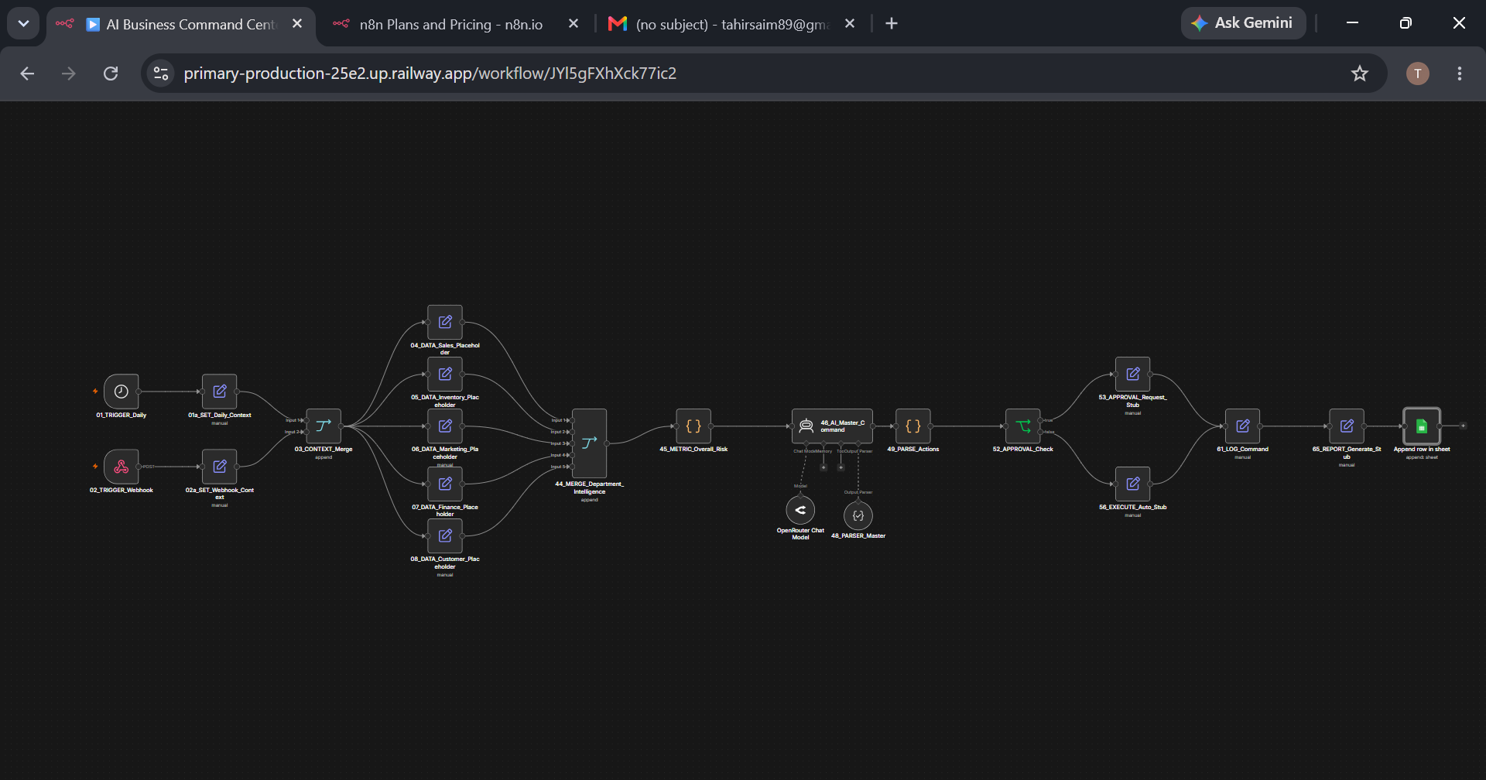Open the 07_DATA_Finance_Placeholder node
The width and height of the screenshot is (1486, 780).
445,484
